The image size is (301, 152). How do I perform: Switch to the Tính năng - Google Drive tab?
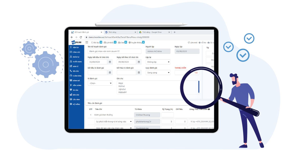154,32
